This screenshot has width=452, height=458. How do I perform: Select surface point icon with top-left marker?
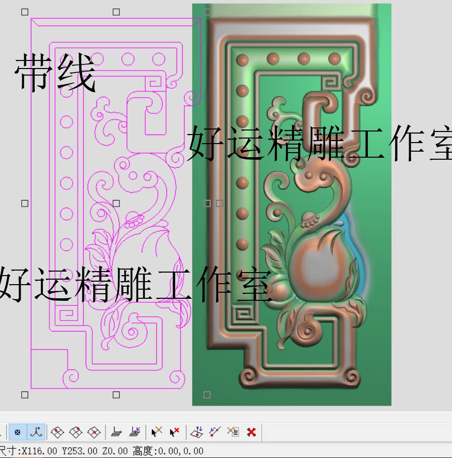[58, 432]
